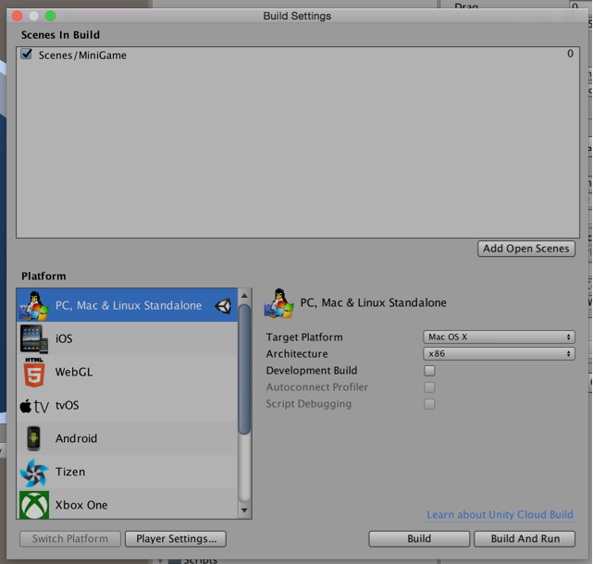This screenshot has width=593, height=564.
Task: Select the Scenes/MiniGame scene entry
Action: click(x=298, y=55)
